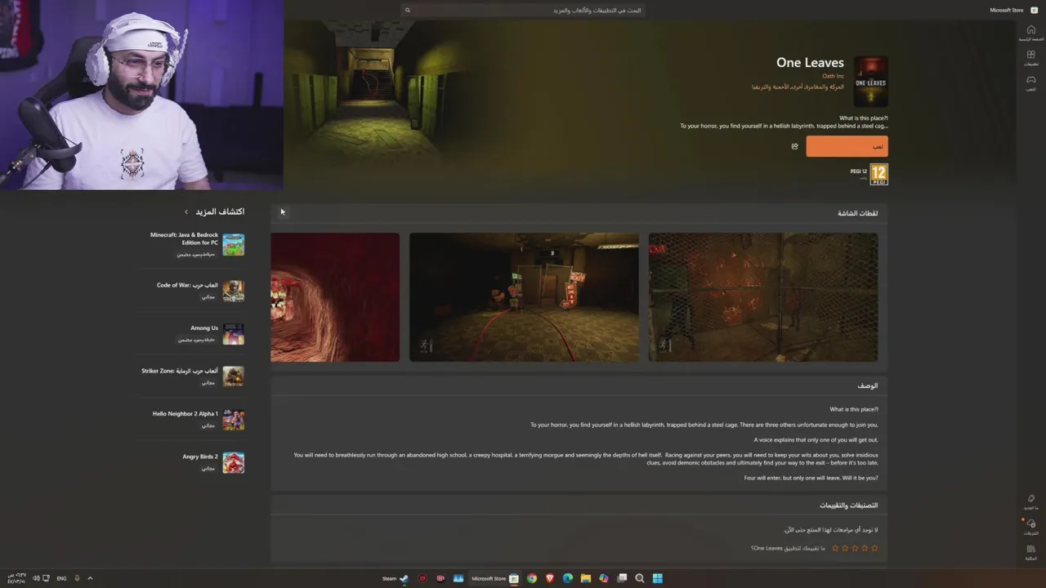
Task: Click the One Leaves title heading
Action: coord(810,62)
